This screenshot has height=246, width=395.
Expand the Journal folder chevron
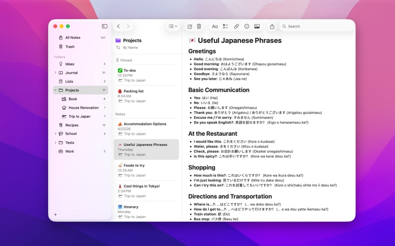pyautogui.click(x=55, y=72)
